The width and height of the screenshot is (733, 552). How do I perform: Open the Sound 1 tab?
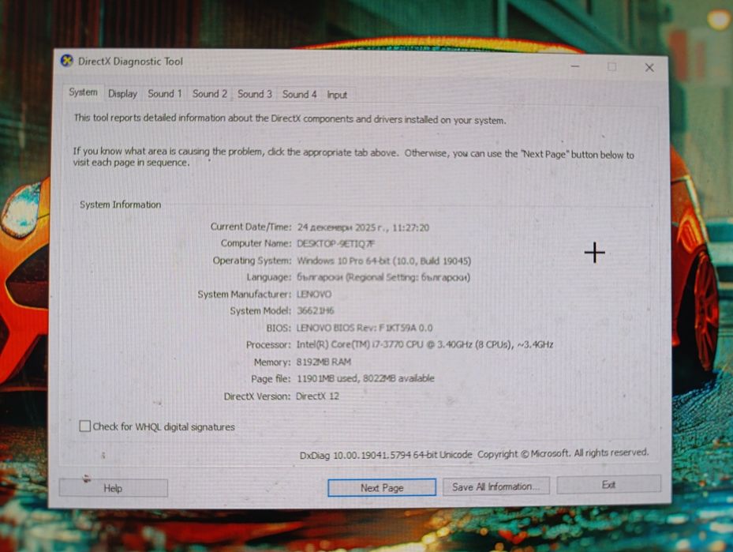165,93
